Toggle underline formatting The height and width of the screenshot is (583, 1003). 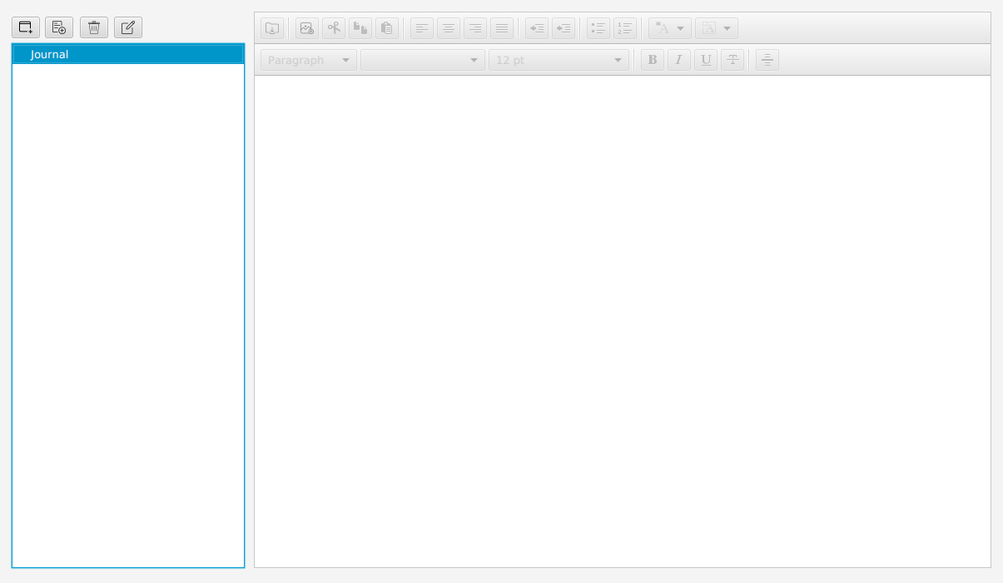(x=706, y=60)
